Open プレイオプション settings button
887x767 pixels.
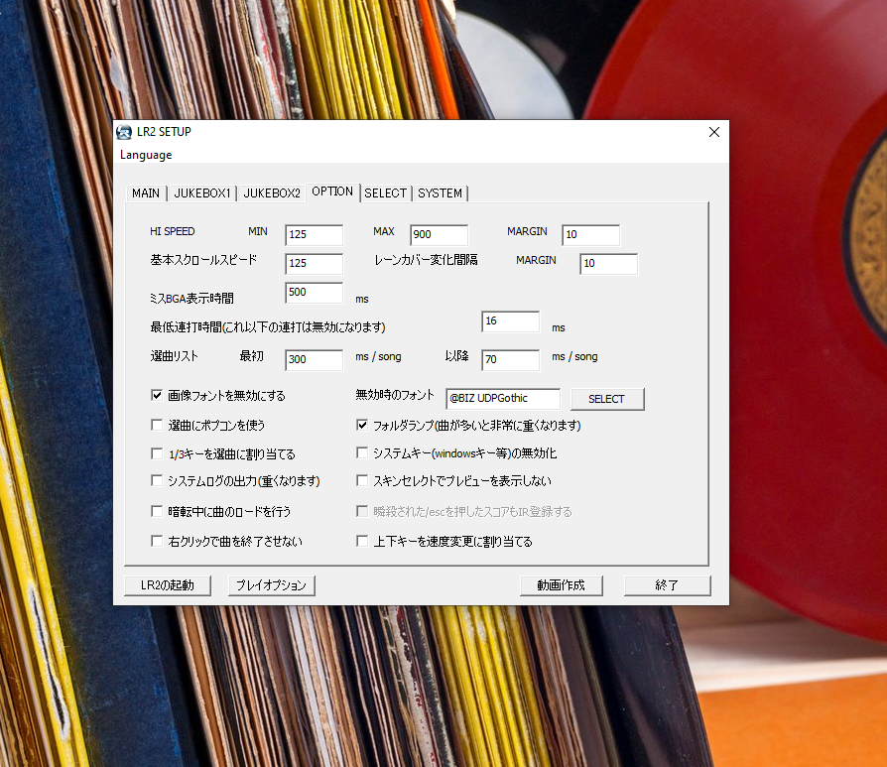pos(271,585)
